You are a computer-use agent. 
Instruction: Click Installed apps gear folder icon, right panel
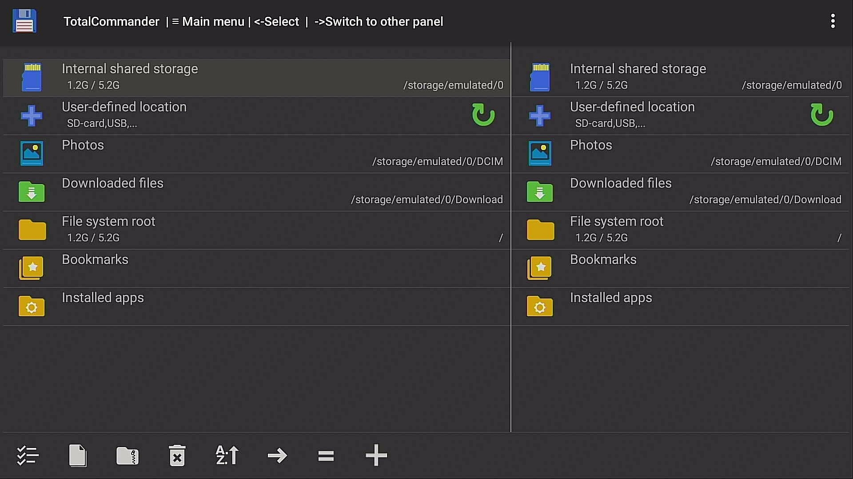click(x=540, y=306)
